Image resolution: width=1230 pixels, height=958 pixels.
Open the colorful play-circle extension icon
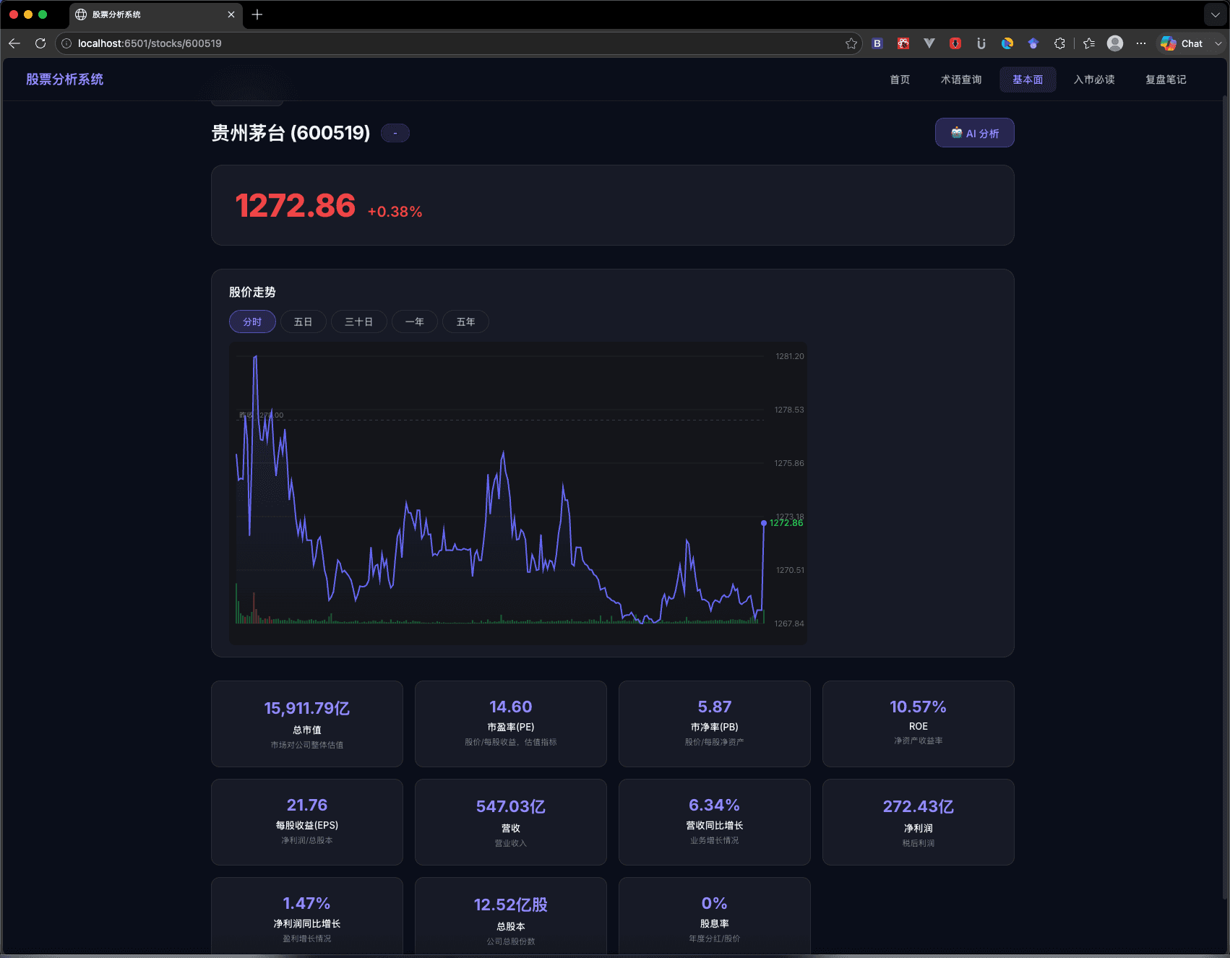[1007, 43]
